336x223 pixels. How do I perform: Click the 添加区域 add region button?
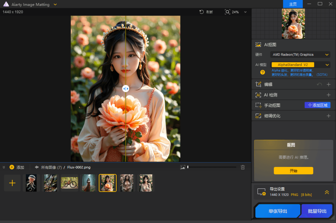coord(317,105)
